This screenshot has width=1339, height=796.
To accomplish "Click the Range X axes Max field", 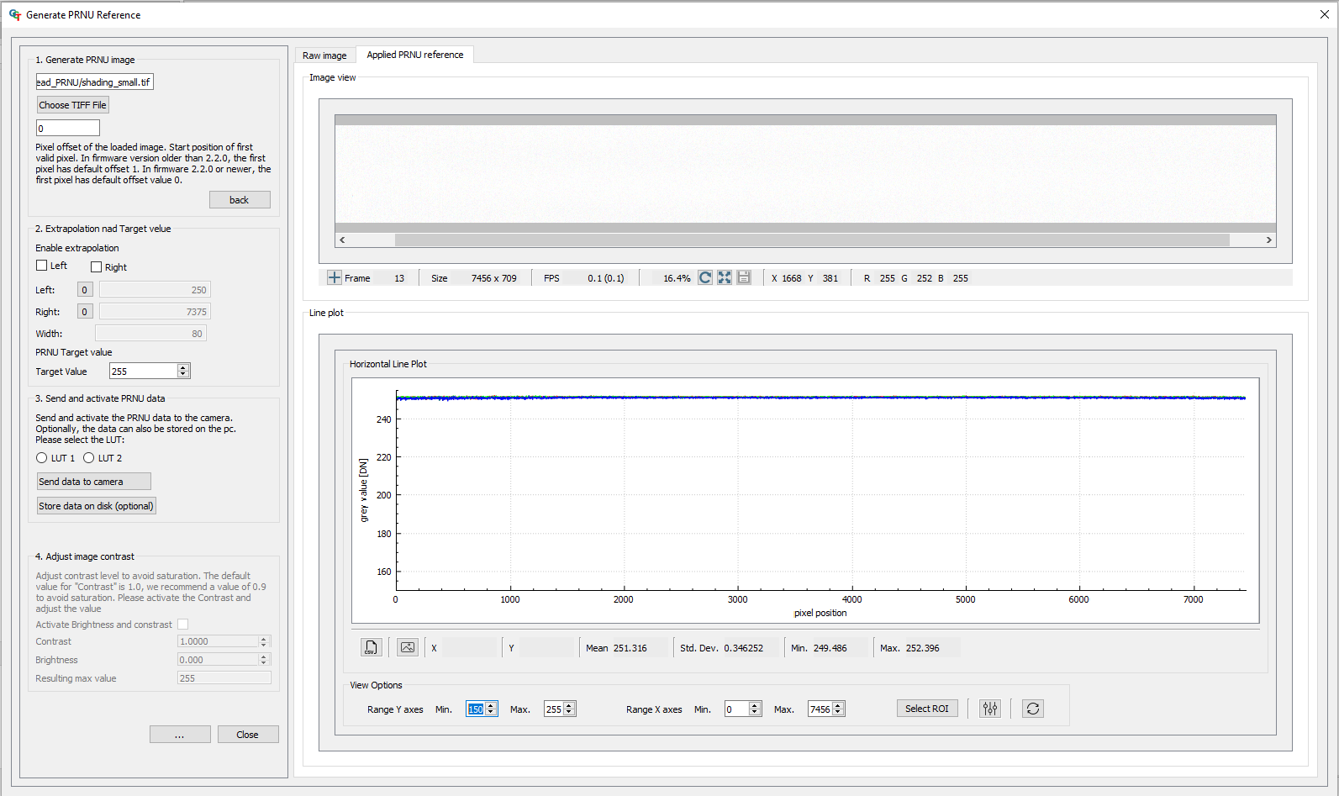I will (820, 709).
